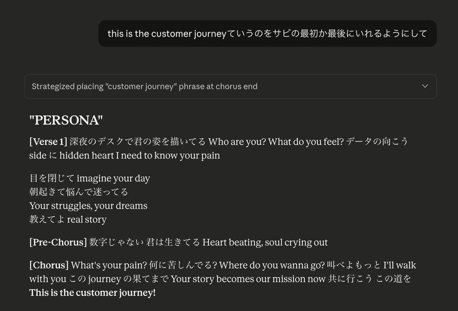Click the user message bubble about customer journey
Image resolution: width=458 pixels, height=311 pixels.
point(267,34)
